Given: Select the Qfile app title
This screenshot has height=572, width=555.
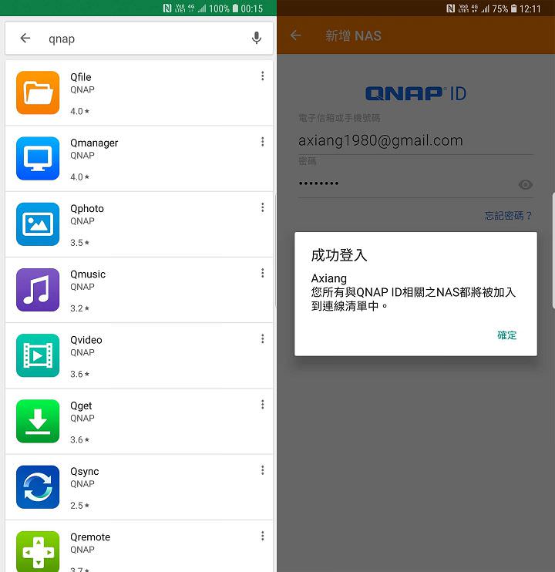Looking at the screenshot, I should 81,77.
